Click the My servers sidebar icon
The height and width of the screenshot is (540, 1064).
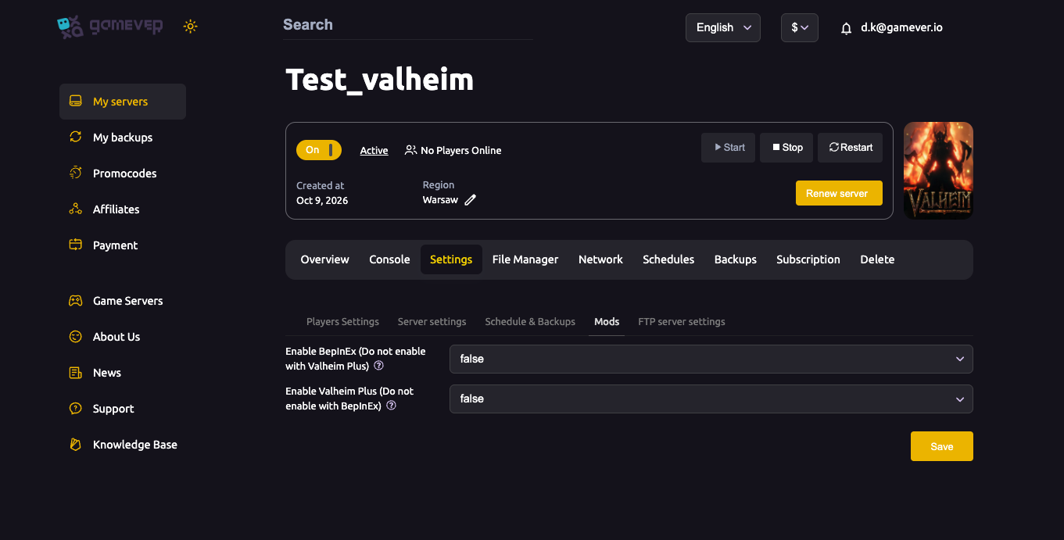click(76, 102)
